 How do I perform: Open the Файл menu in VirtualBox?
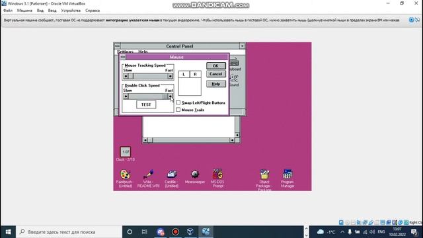tap(8, 11)
